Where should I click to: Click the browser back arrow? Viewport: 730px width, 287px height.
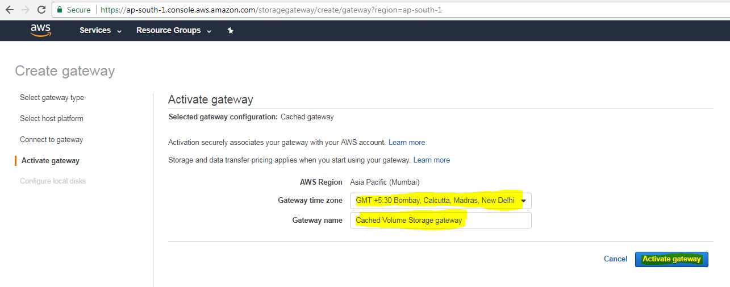[10, 10]
